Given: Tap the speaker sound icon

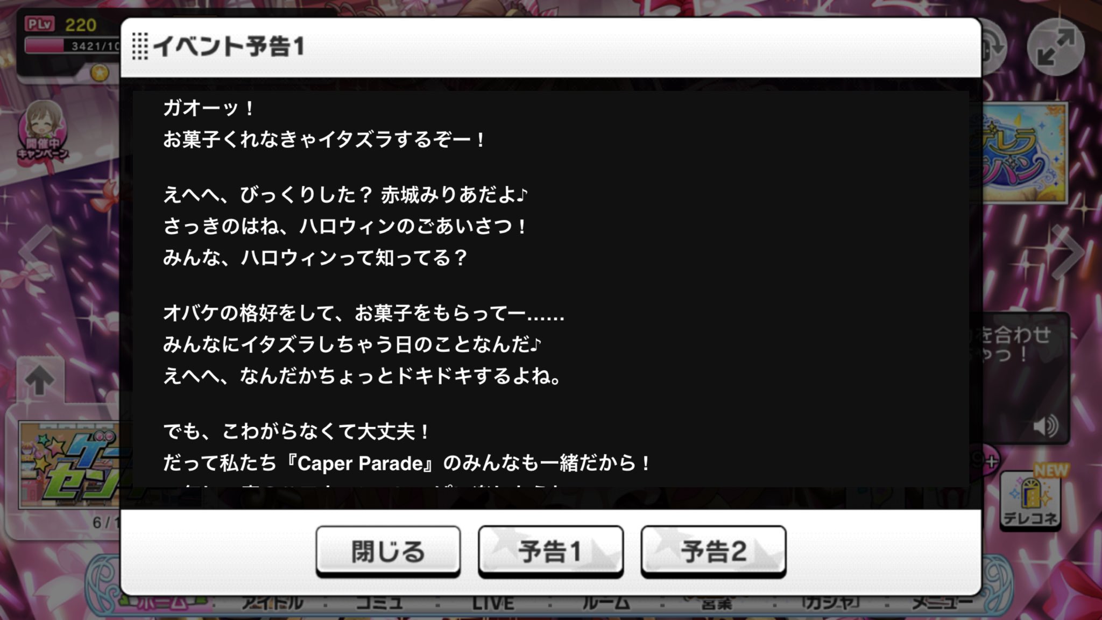Looking at the screenshot, I should click(x=1046, y=426).
